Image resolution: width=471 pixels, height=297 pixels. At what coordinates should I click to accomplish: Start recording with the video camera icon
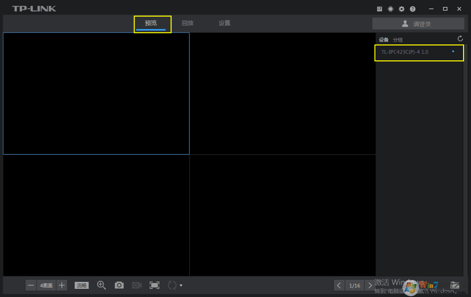tap(137, 285)
